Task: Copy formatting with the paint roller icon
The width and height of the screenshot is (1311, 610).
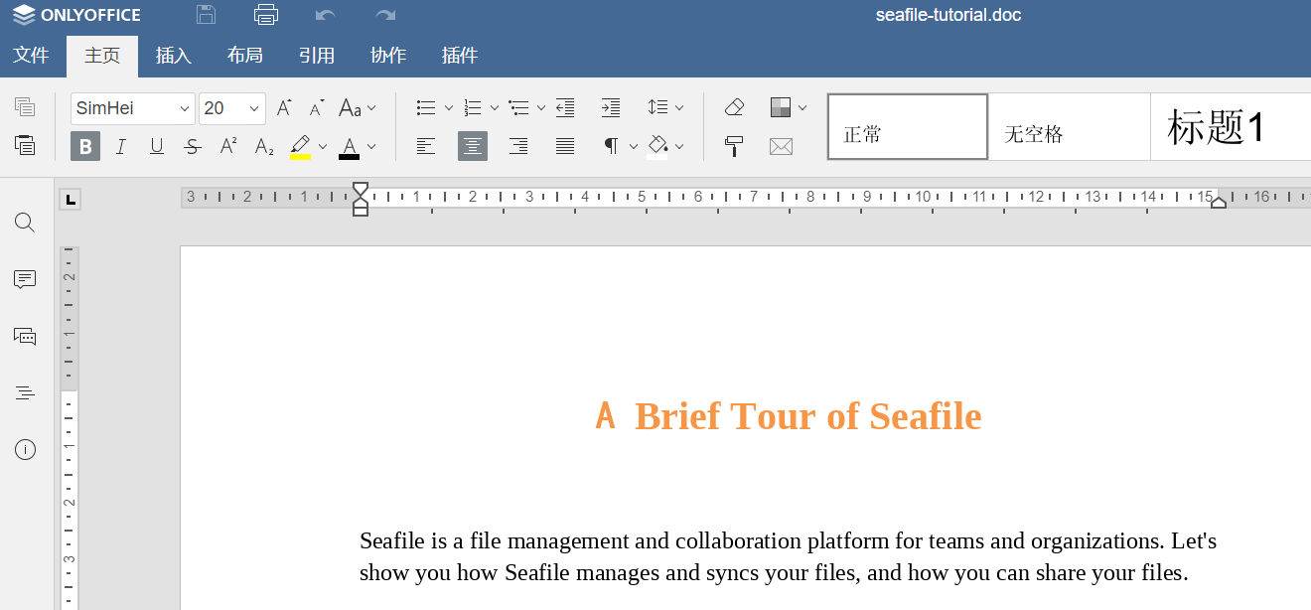Action: pyautogui.click(x=734, y=147)
